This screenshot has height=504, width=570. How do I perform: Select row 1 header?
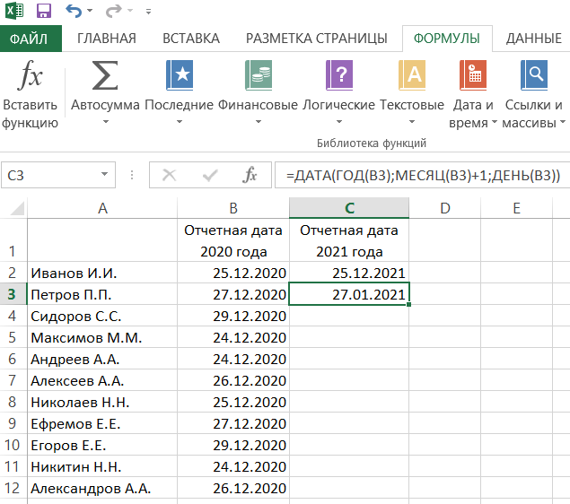click(x=13, y=240)
